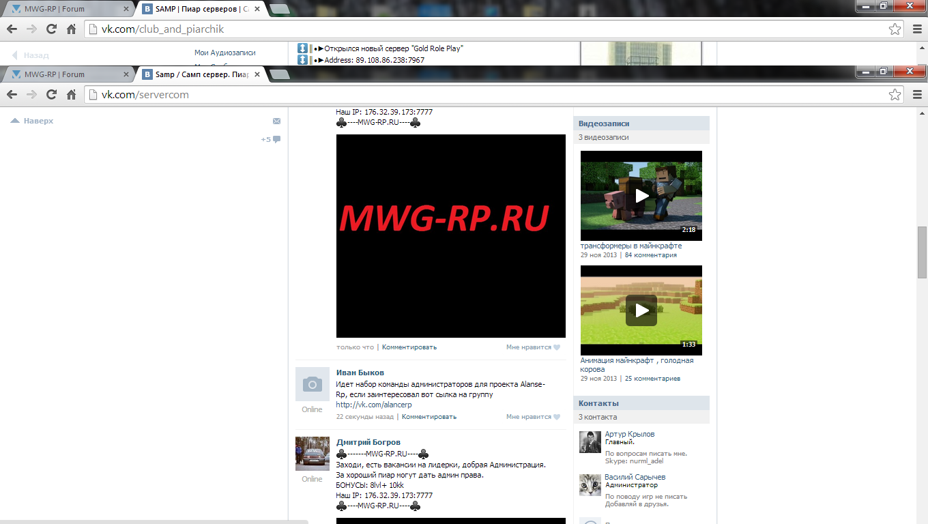Click Мне нравится text on MWG-RP.RU post
Screen dimensions: 928x524
tap(528, 347)
